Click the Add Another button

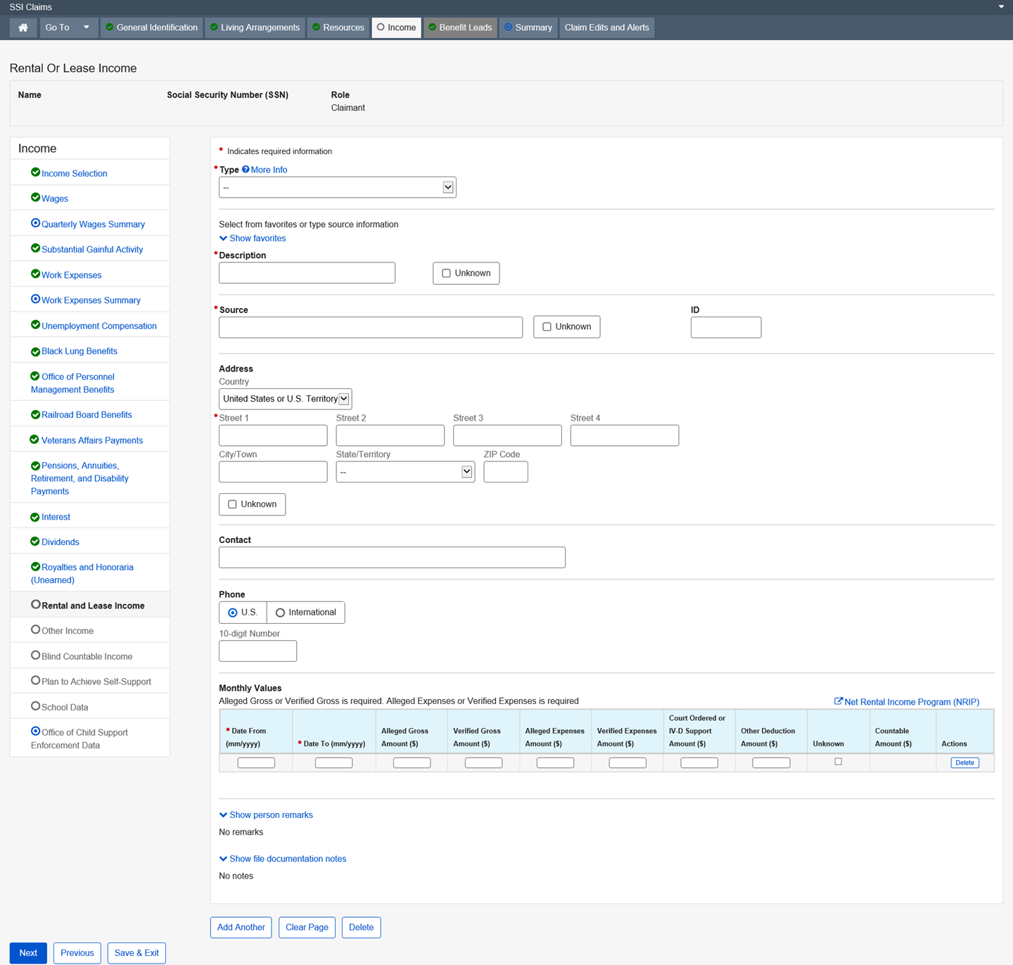[x=241, y=927]
